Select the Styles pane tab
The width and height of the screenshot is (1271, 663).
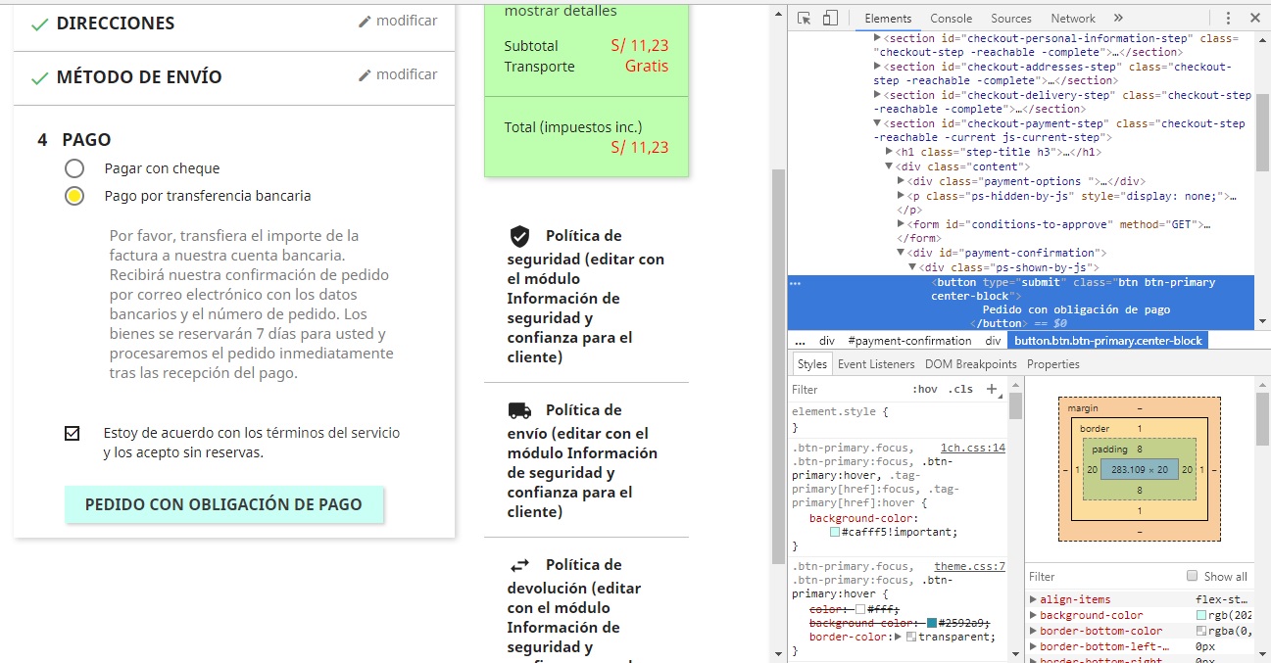(x=811, y=364)
